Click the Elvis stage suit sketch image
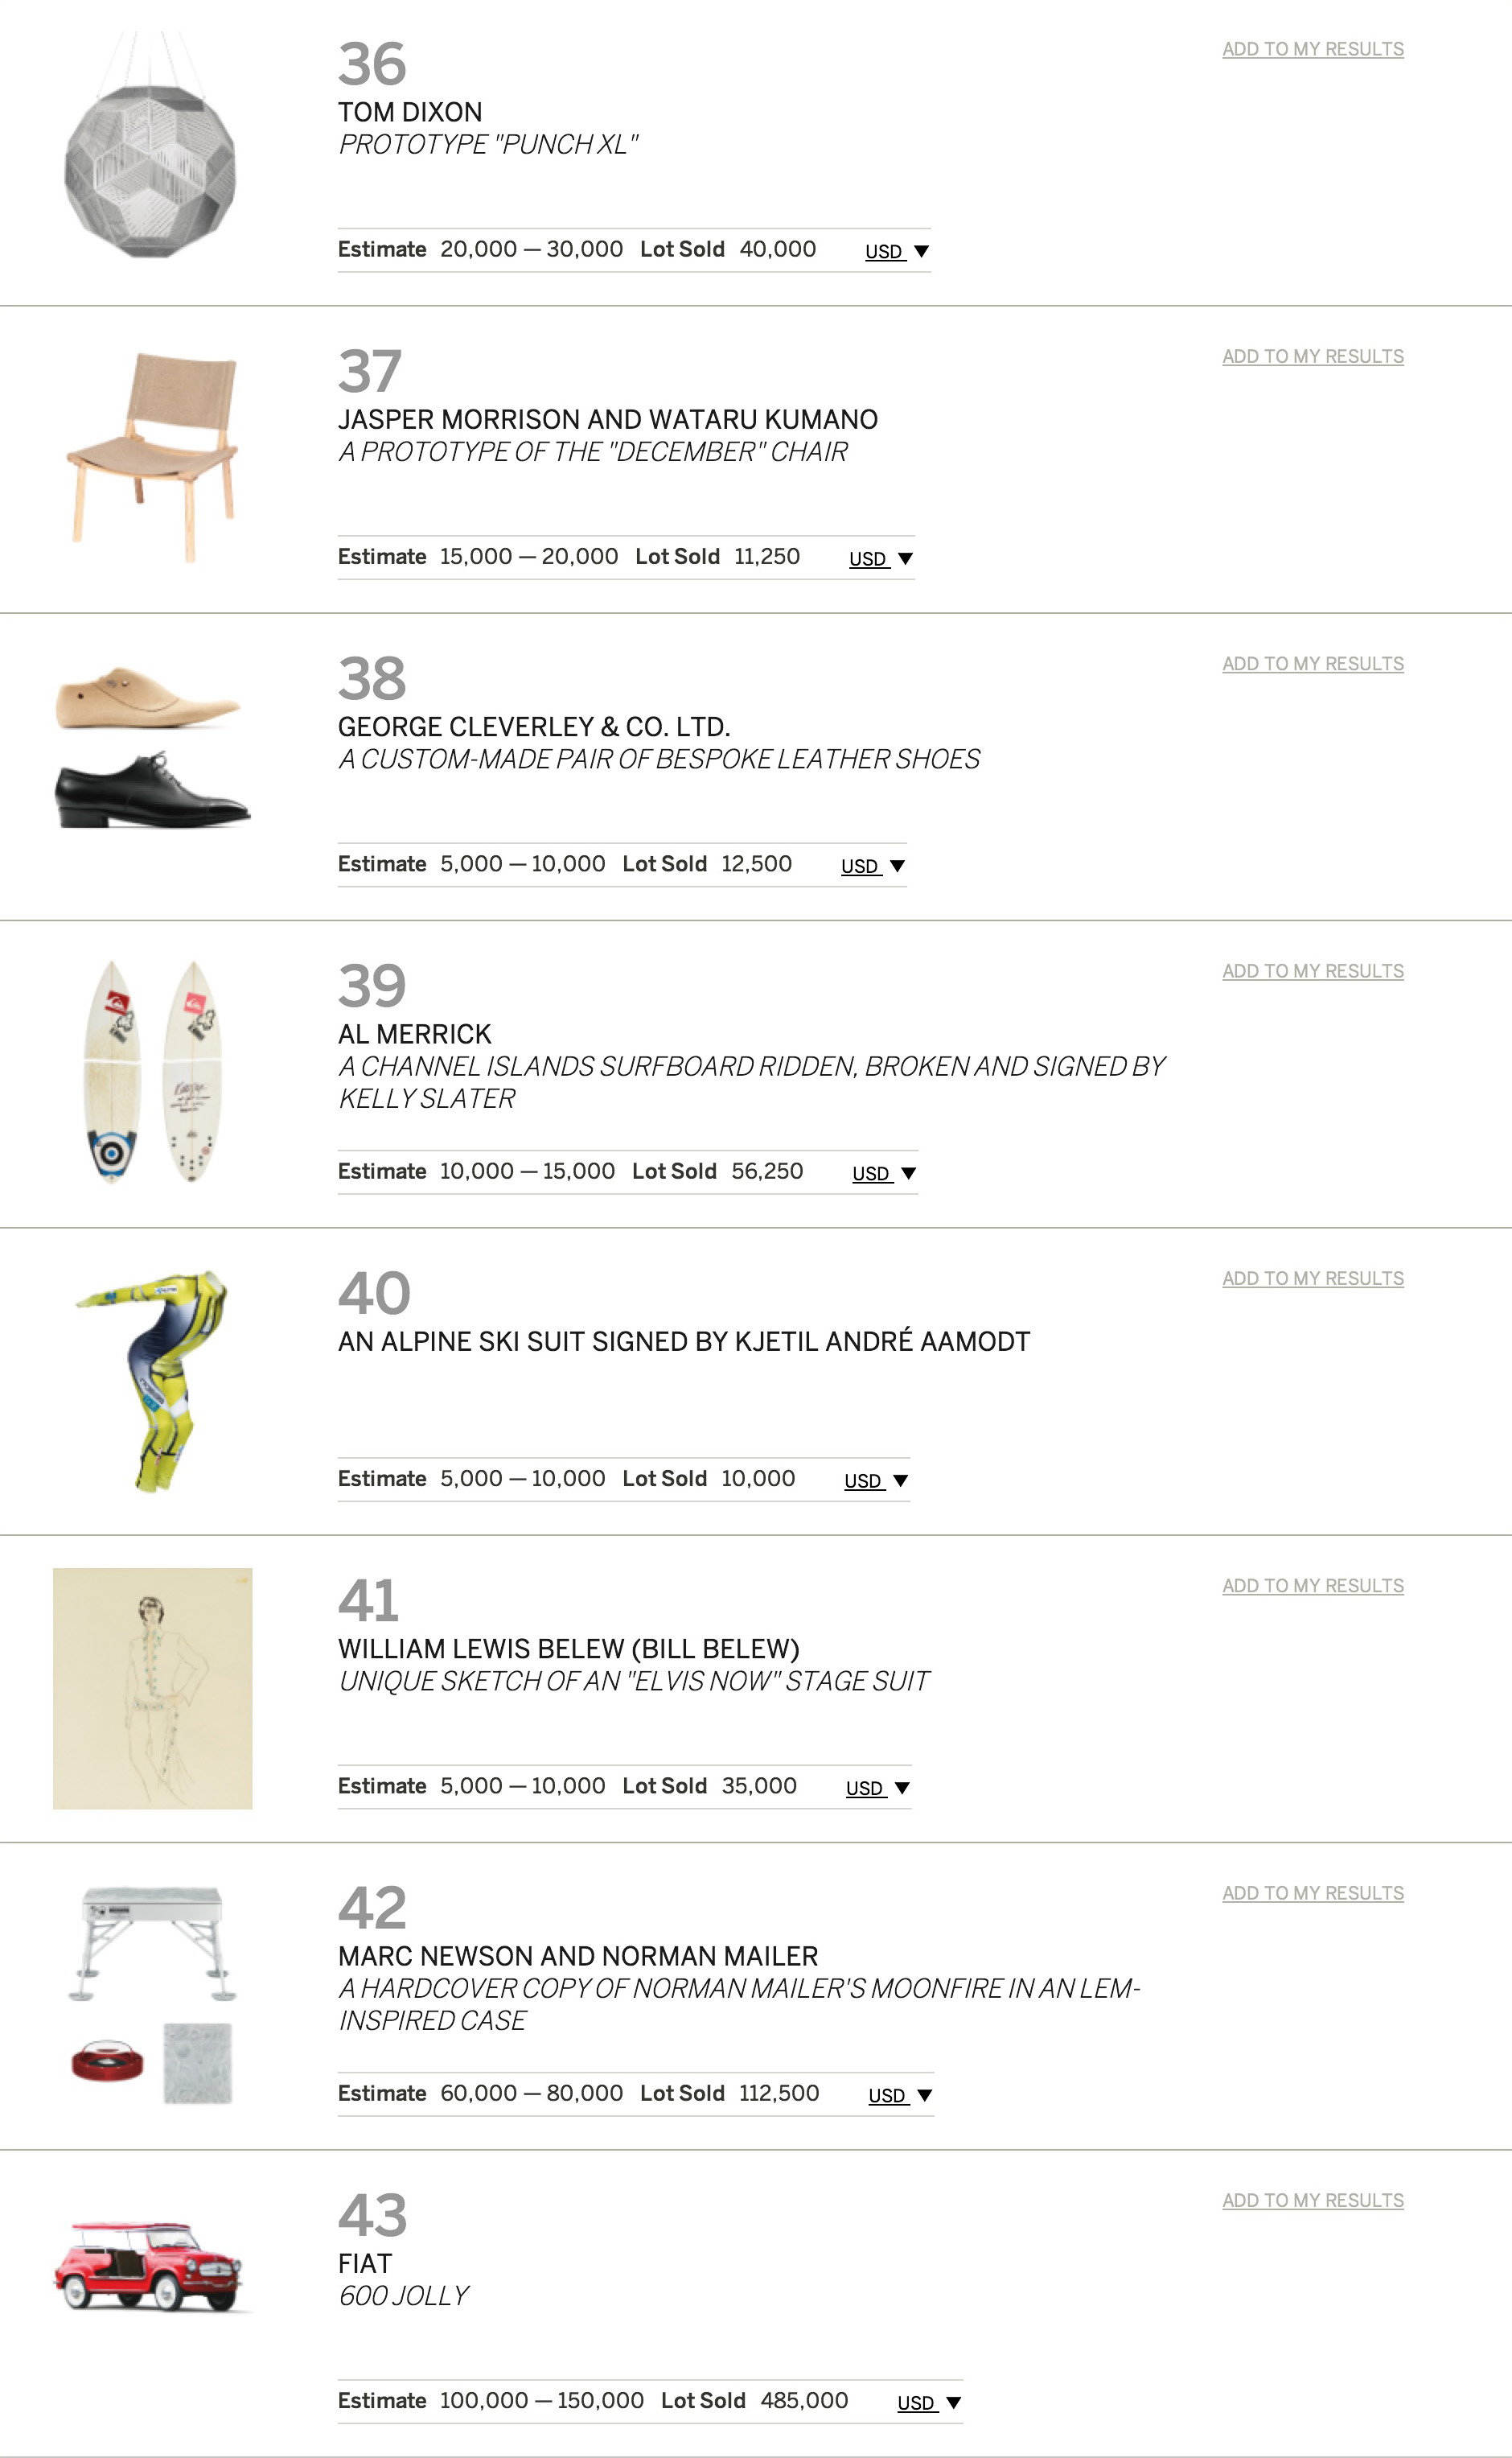 pos(152,1689)
